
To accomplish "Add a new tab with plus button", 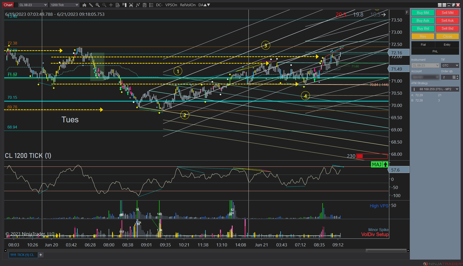I will (41, 255).
